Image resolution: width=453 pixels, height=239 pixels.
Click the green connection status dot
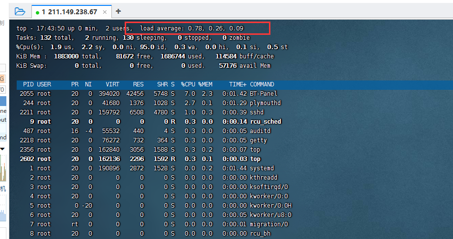point(37,12)
